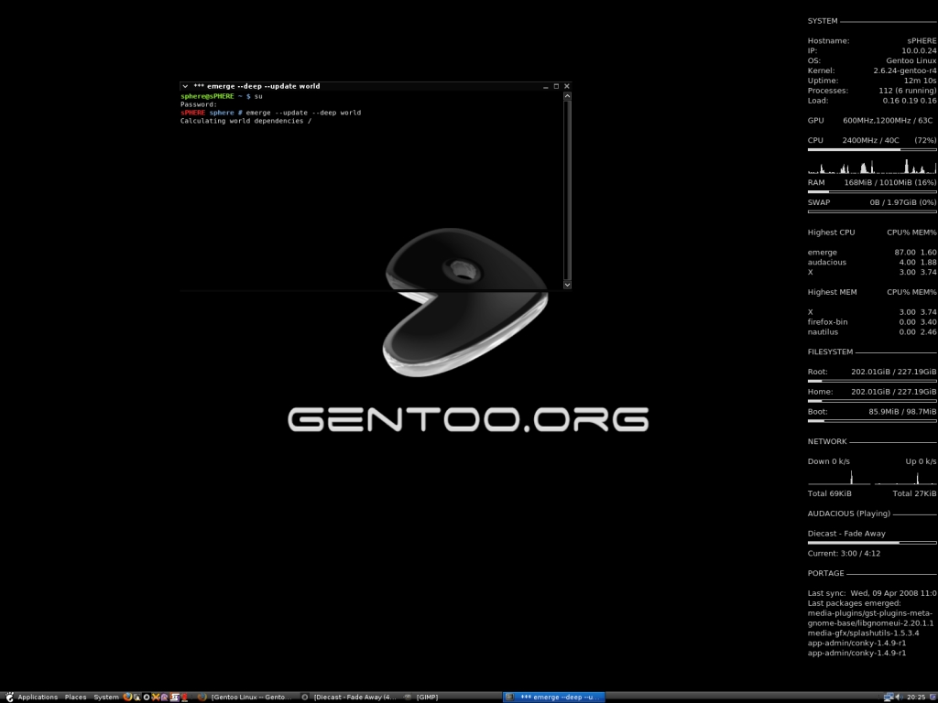Click the 'firefox-bin' process row

click(872, 321)
